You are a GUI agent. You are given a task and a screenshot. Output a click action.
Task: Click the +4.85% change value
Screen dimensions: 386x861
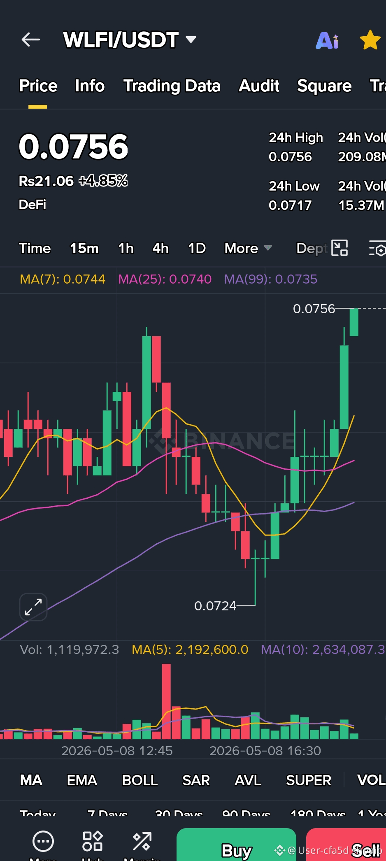[x=103, y=181]
